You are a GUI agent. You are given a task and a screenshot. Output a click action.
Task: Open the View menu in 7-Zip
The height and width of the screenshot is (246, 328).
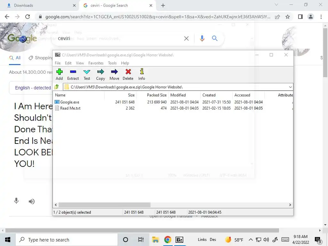coord(80,63)
